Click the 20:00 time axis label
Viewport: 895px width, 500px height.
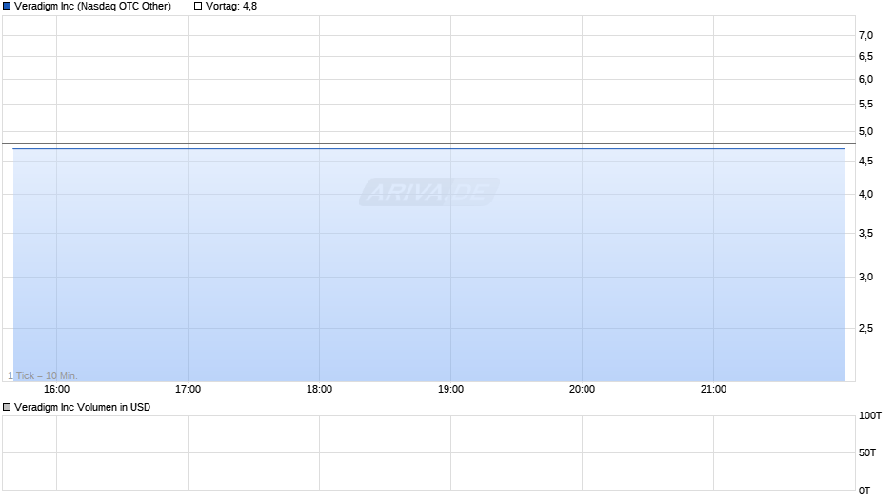coord(582,390)
